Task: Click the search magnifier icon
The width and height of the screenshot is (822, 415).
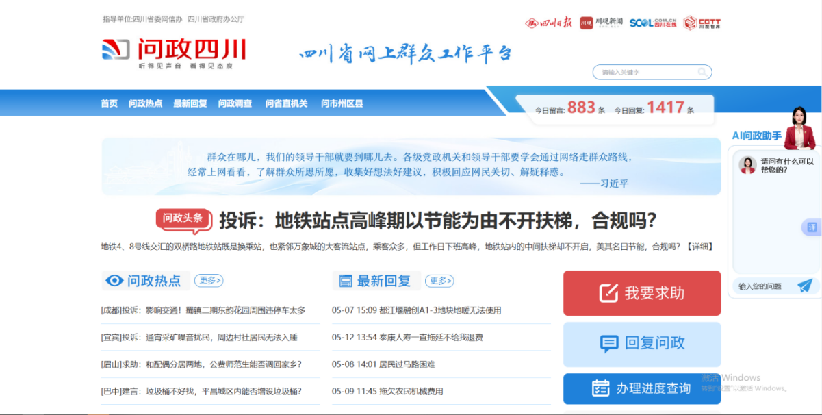Action: pos(702,72)
